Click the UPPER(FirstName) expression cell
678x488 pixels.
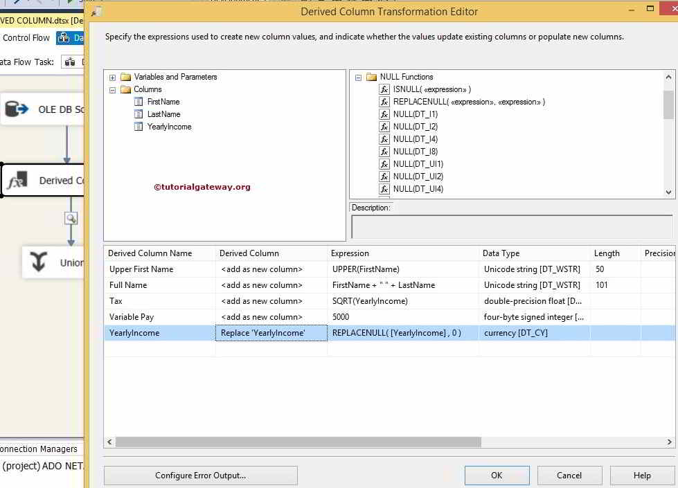403,269
